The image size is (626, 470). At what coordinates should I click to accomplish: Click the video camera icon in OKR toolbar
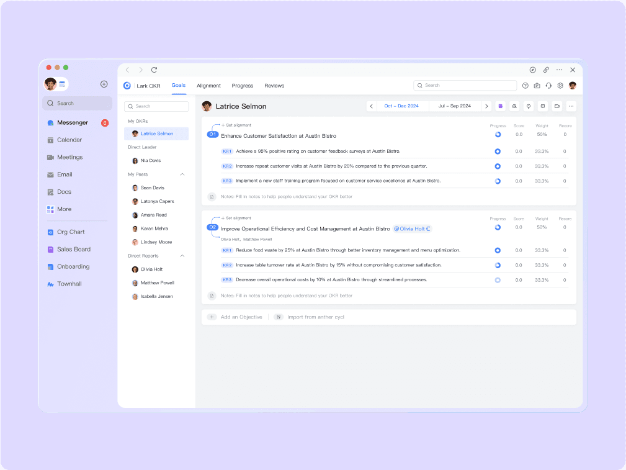[x=557, y=106]
